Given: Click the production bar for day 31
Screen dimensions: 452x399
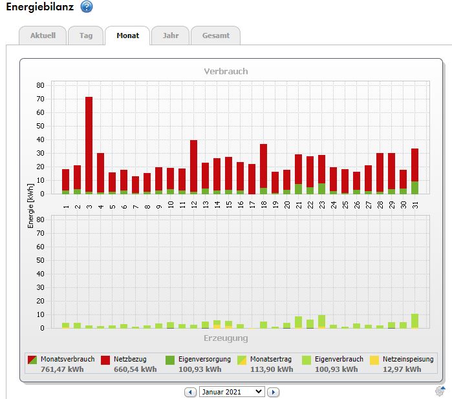Looking at the screenshot, I should tap(414, 321).
